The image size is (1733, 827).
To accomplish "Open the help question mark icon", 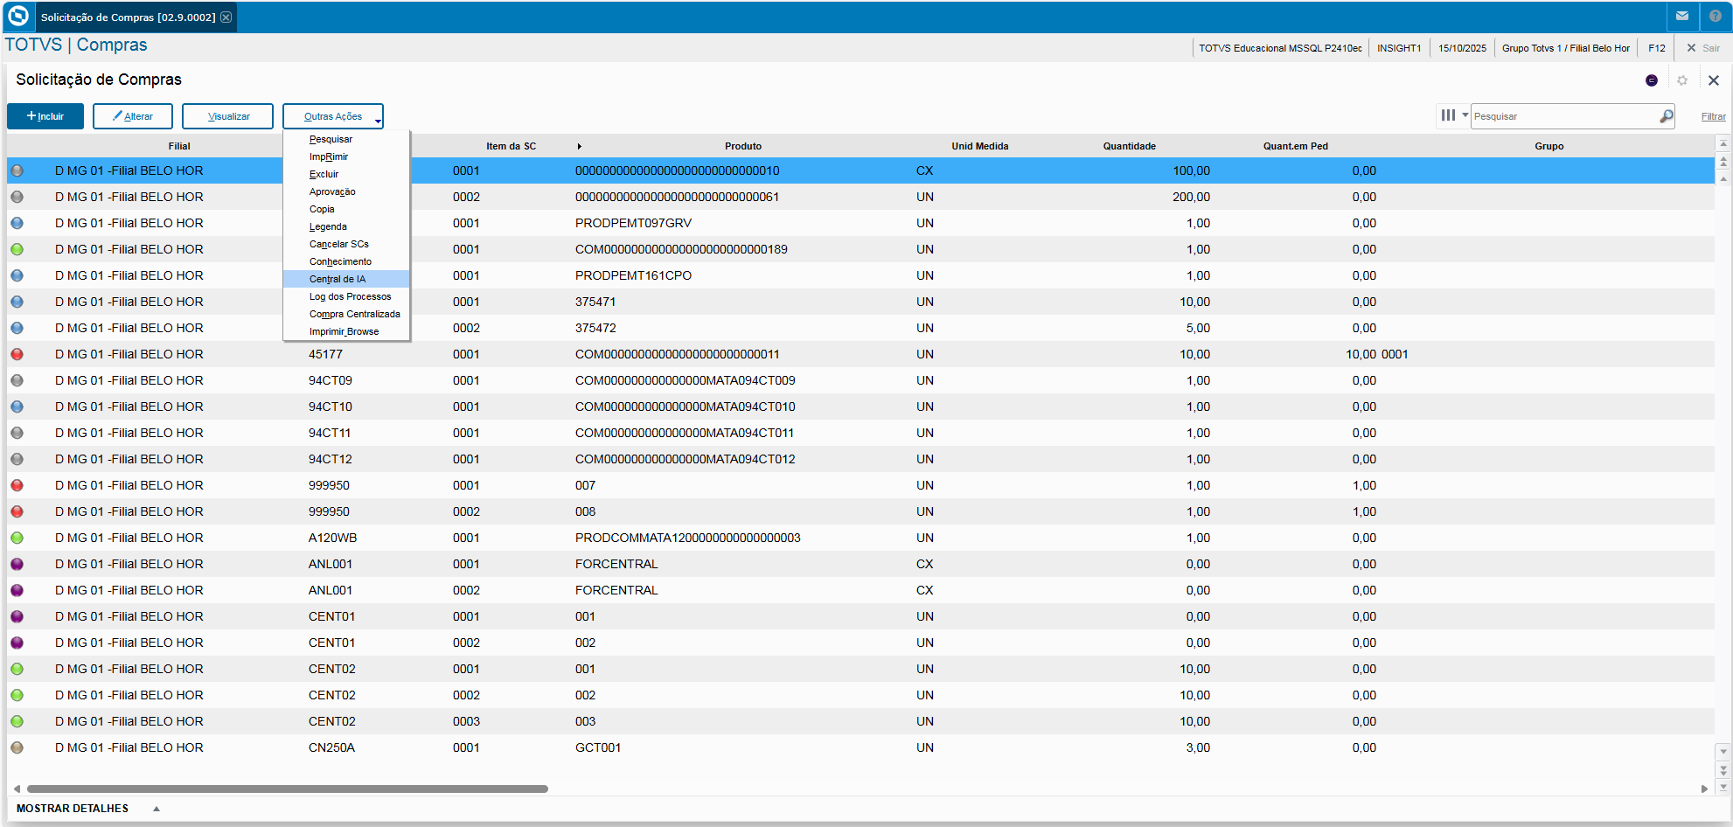I will point(1716,17).
